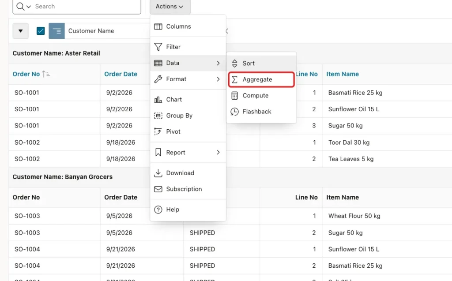Click the Order Date header in Aster Retail

point(121,74)
